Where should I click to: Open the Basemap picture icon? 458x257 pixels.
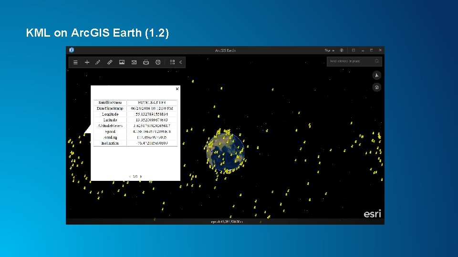(122, 62)
